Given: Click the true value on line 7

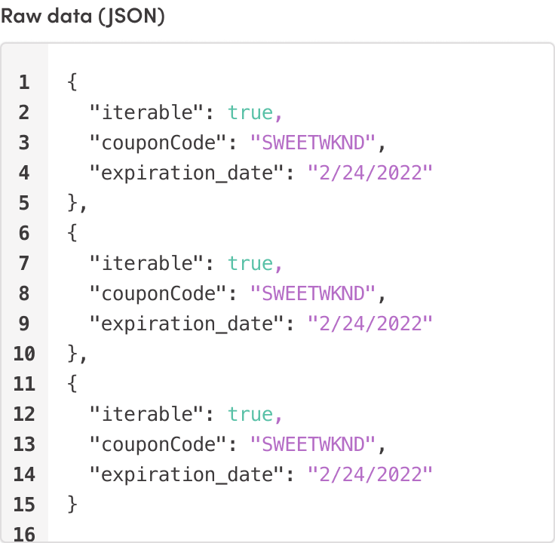Looking at the screenshot, I should coord(250,263).
